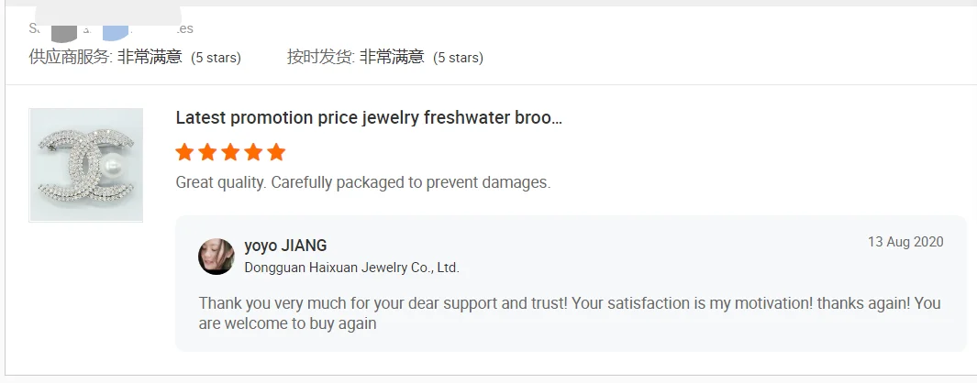Click the 供应商服务 rating label
This screenshot has width=977, height=383.
click(71, 58)
